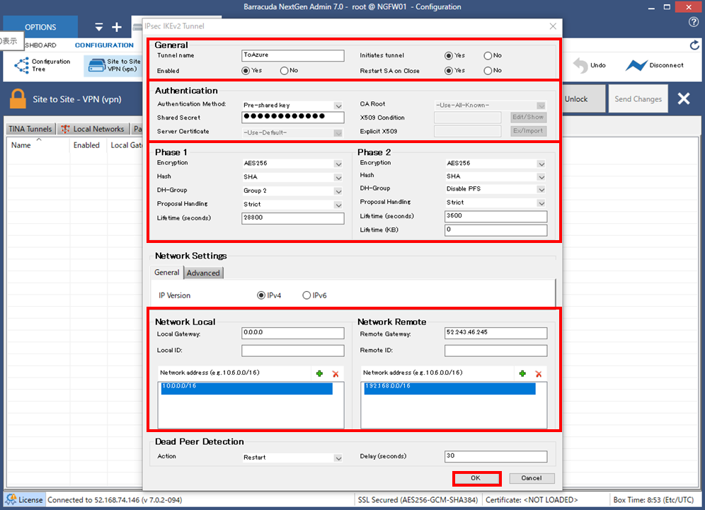The height and width of the screenshot is (510, 705).
Task: Click the Disconnect icon
Action: pyautogui.click(x=636, y=66)
